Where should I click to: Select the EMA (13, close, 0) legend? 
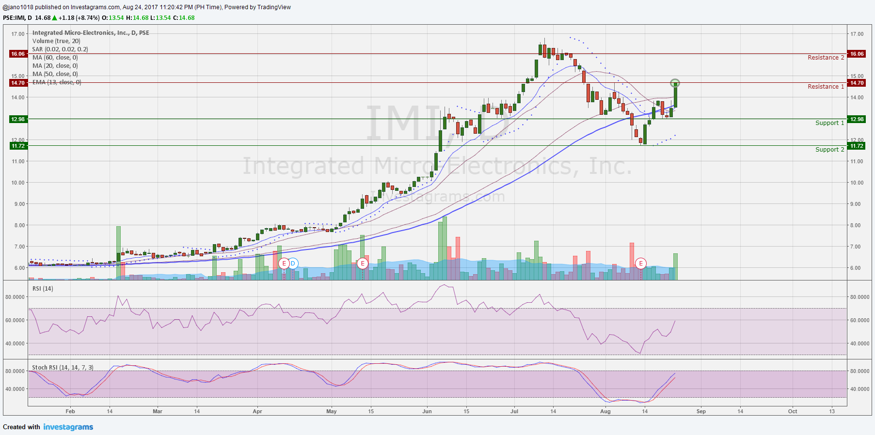pyautogui.click(x=57, y=82)
